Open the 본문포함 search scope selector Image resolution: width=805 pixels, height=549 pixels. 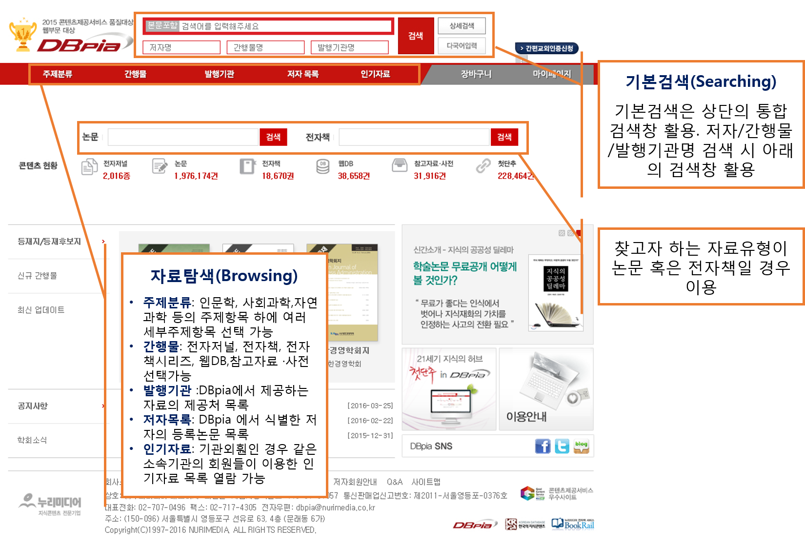click(x=162, y=26)
